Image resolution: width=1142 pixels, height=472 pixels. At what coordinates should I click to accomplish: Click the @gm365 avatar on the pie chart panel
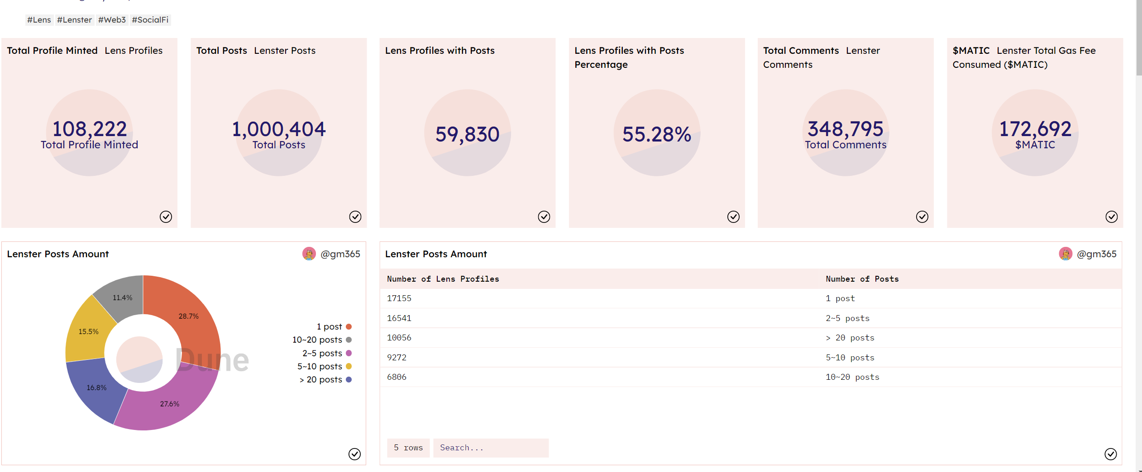coord(309,254)
